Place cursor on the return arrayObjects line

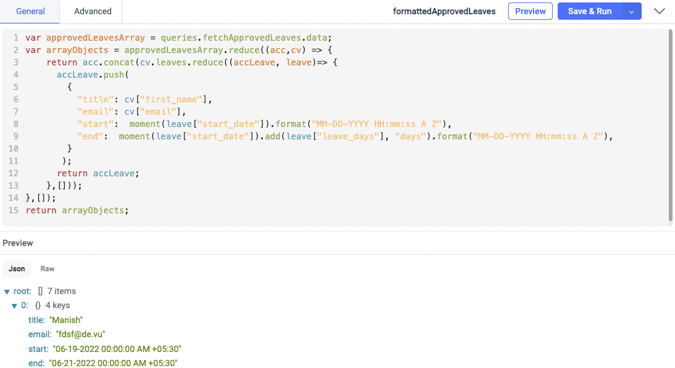click(77, 210)
